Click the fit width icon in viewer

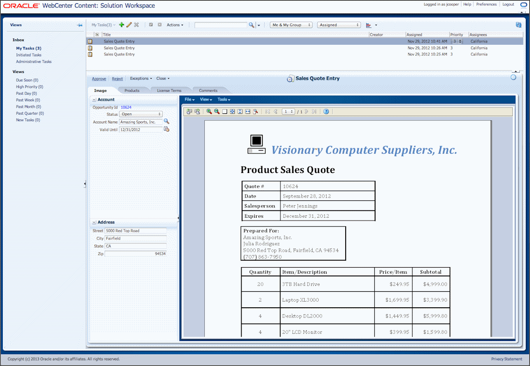(x=248, y=111)
